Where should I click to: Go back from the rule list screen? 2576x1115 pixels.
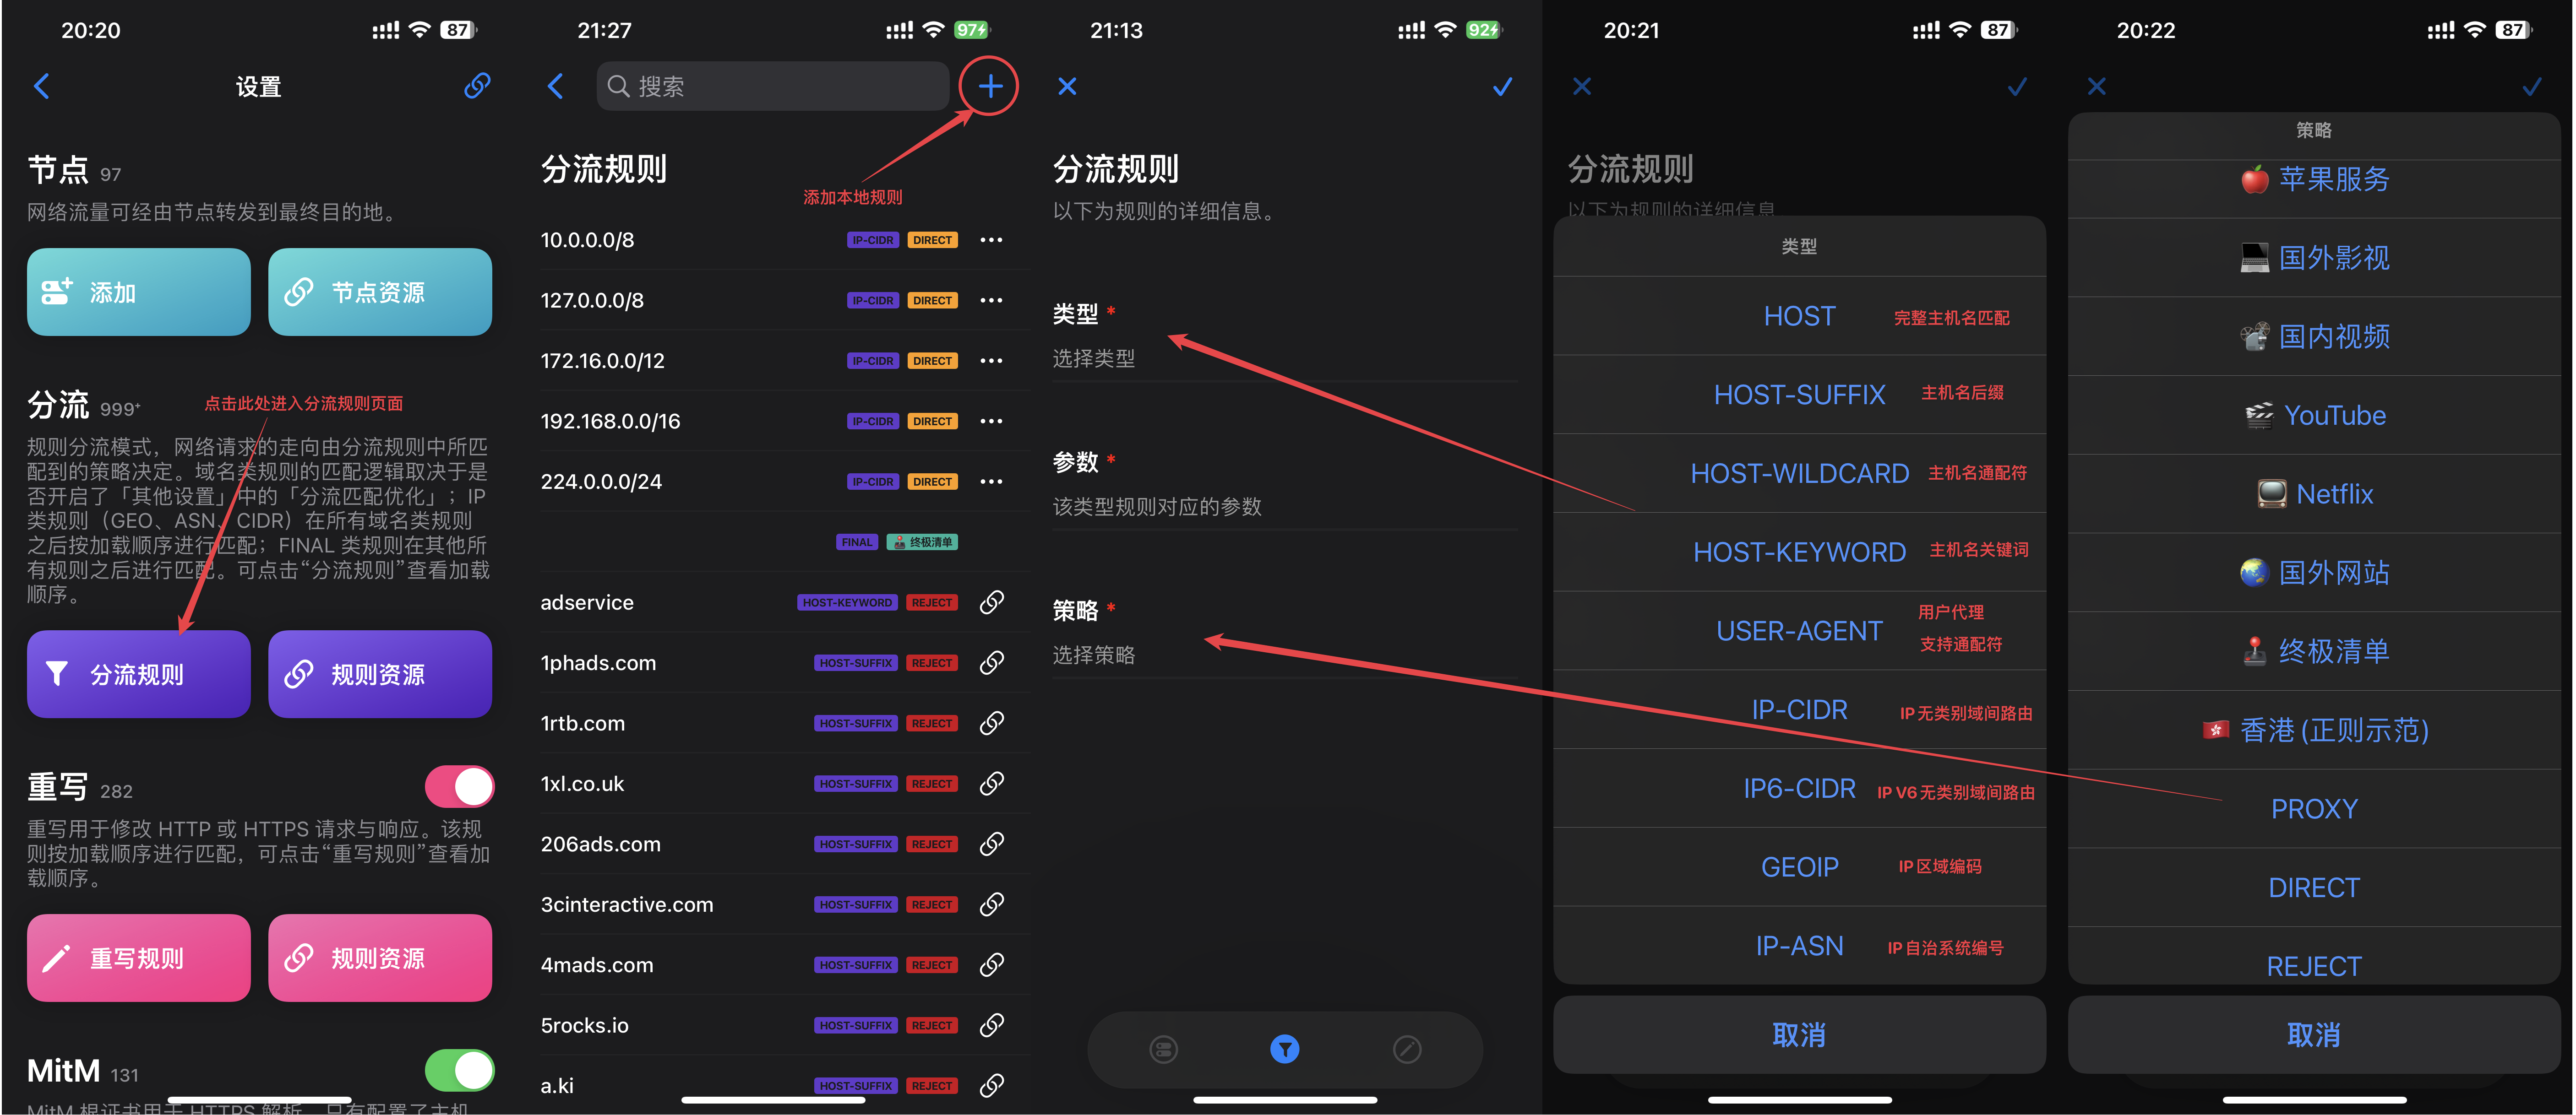[556, 86]
